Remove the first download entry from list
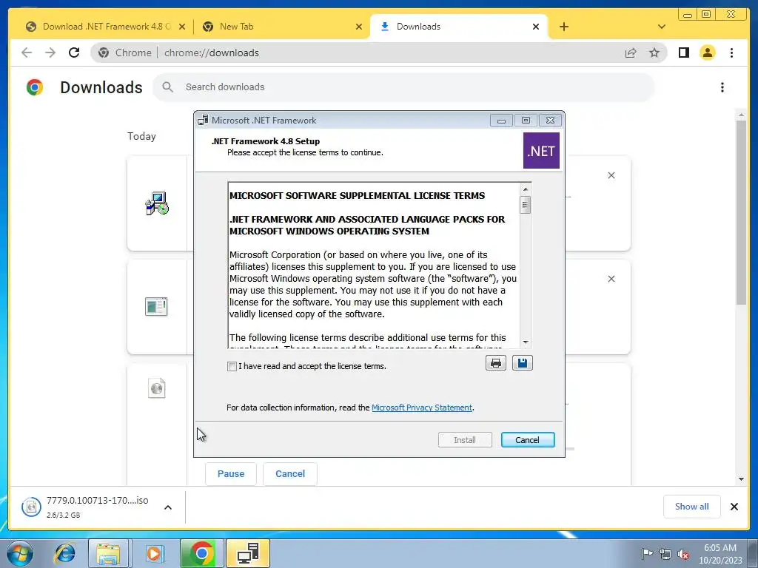The image size is (758, 568). (x=611, y=175)
